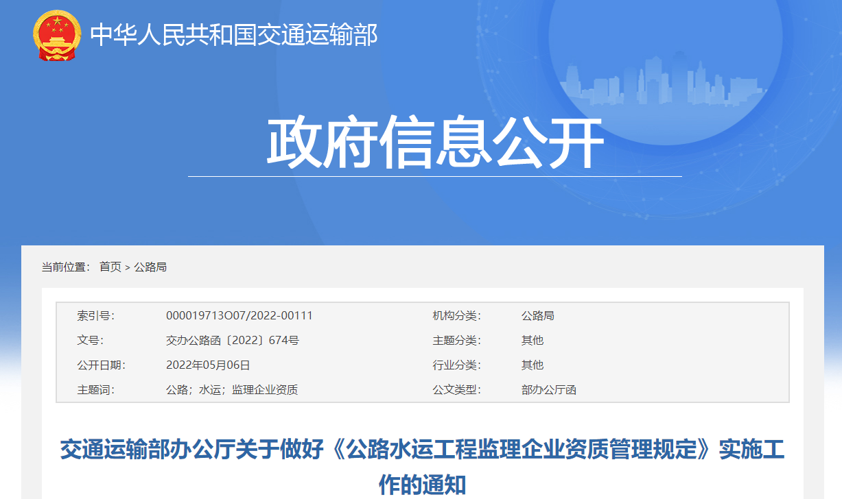Click the 政府信息公开 banner heading
This screenshot has width=842, height=499.
[x=434, y=143]
